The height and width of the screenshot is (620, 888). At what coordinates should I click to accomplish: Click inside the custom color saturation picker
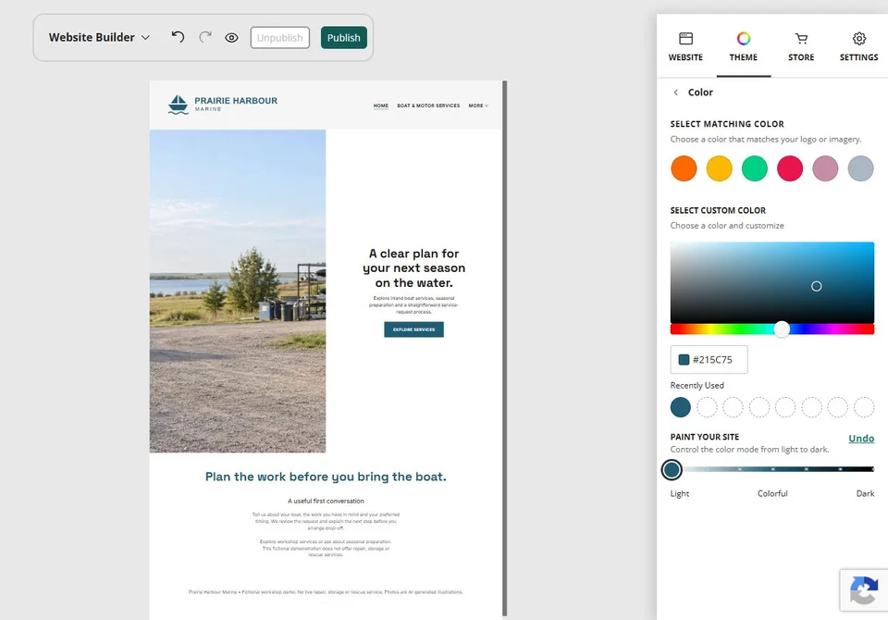[771, 283]
